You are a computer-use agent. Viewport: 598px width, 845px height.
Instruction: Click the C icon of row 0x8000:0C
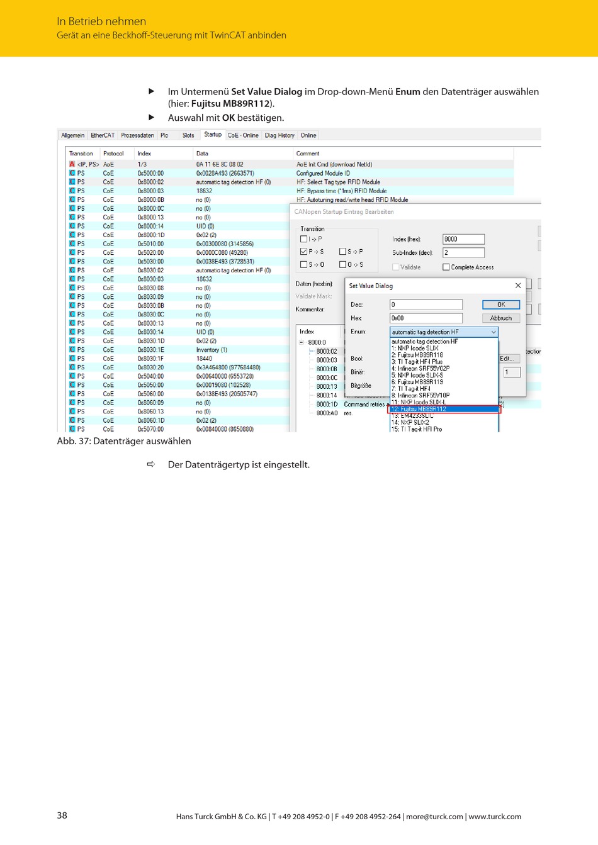72,208
